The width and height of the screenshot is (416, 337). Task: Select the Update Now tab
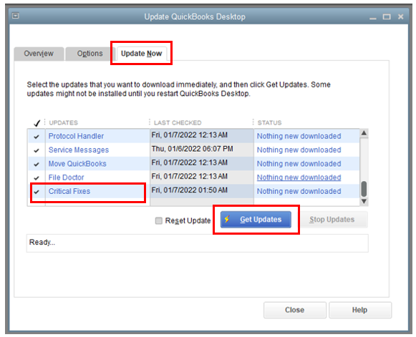(141, 54)
